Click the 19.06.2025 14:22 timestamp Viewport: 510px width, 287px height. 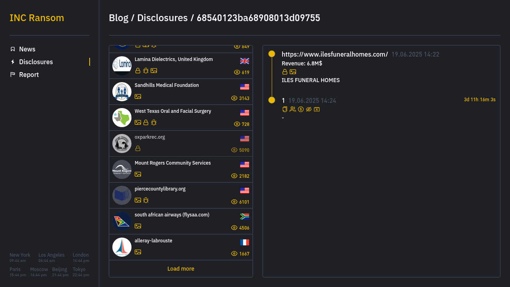(416, 55)
